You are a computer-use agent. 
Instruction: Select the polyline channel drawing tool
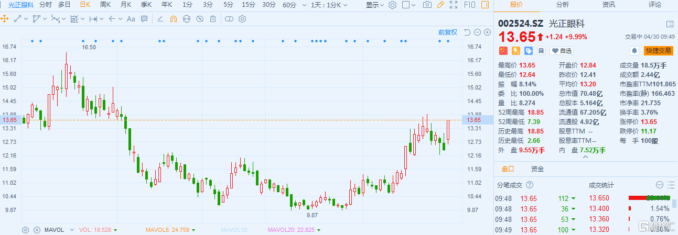(36, 19)
